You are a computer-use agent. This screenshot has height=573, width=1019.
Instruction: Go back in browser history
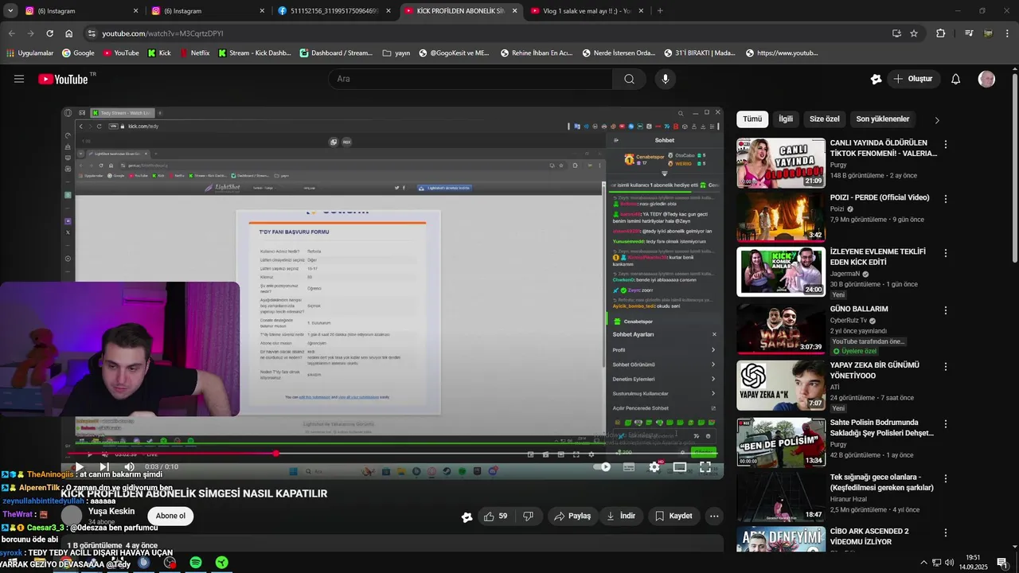click(x=12, y=33)
